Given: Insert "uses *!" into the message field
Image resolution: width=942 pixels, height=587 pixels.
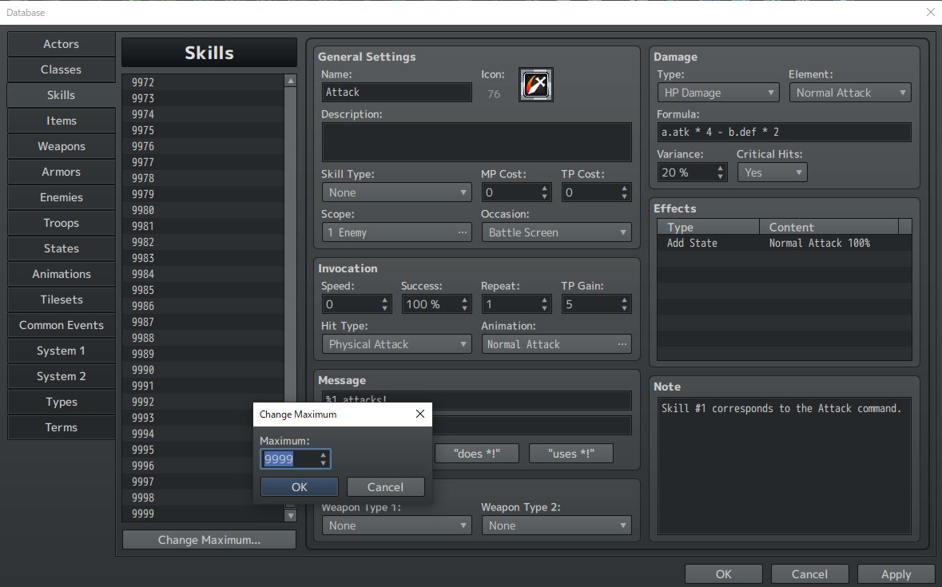Looking at the screenshot, I should (570, 453).
